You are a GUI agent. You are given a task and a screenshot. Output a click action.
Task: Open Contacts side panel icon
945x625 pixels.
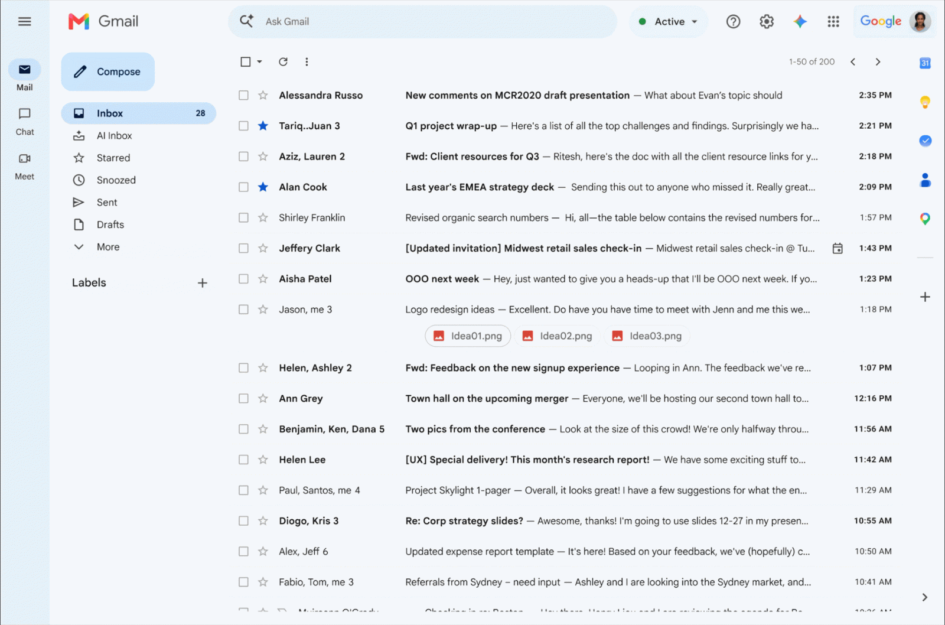tap(925, 180)
